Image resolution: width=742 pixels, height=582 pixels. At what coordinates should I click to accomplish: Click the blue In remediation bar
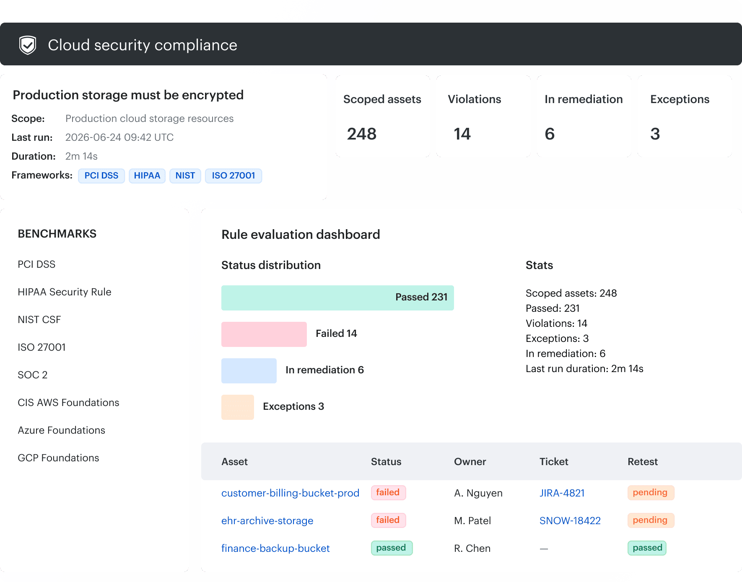249,371
